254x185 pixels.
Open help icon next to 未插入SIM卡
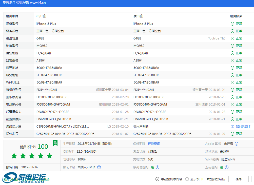(x=99, y=167)
